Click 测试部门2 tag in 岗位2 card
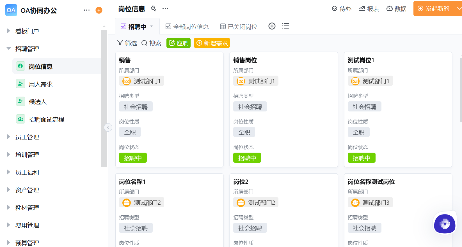Viewport: 462px width, 247px height. [256, 202]
